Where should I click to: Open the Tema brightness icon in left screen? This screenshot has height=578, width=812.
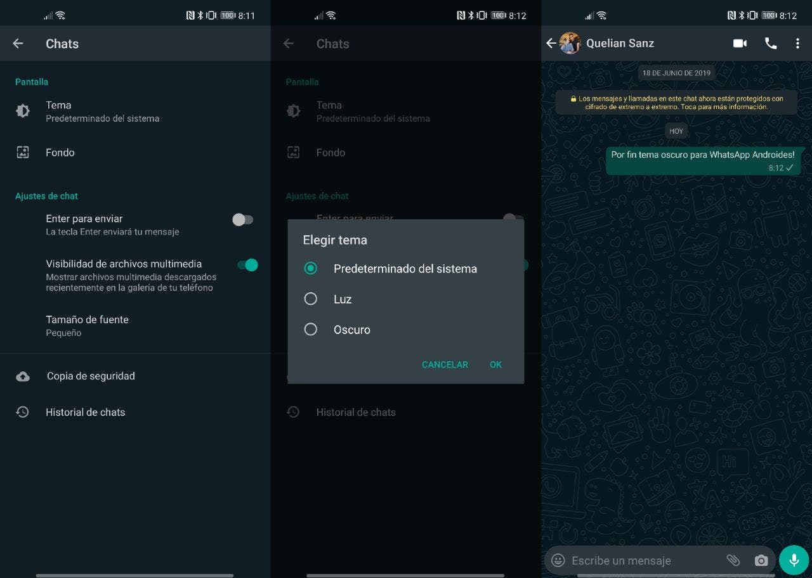click(23, 111)
